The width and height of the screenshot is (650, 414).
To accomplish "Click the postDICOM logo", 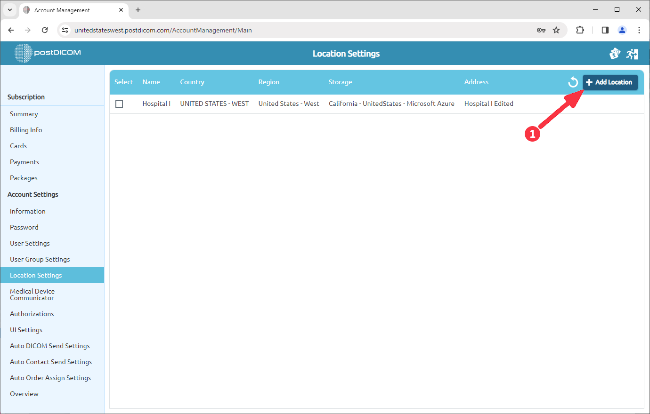I will (x=47, y=53).
